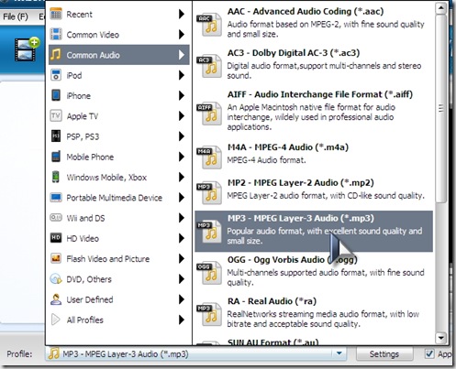Click the Apple TV icon
The image size is (456, 369).
(x=56, y=115)
